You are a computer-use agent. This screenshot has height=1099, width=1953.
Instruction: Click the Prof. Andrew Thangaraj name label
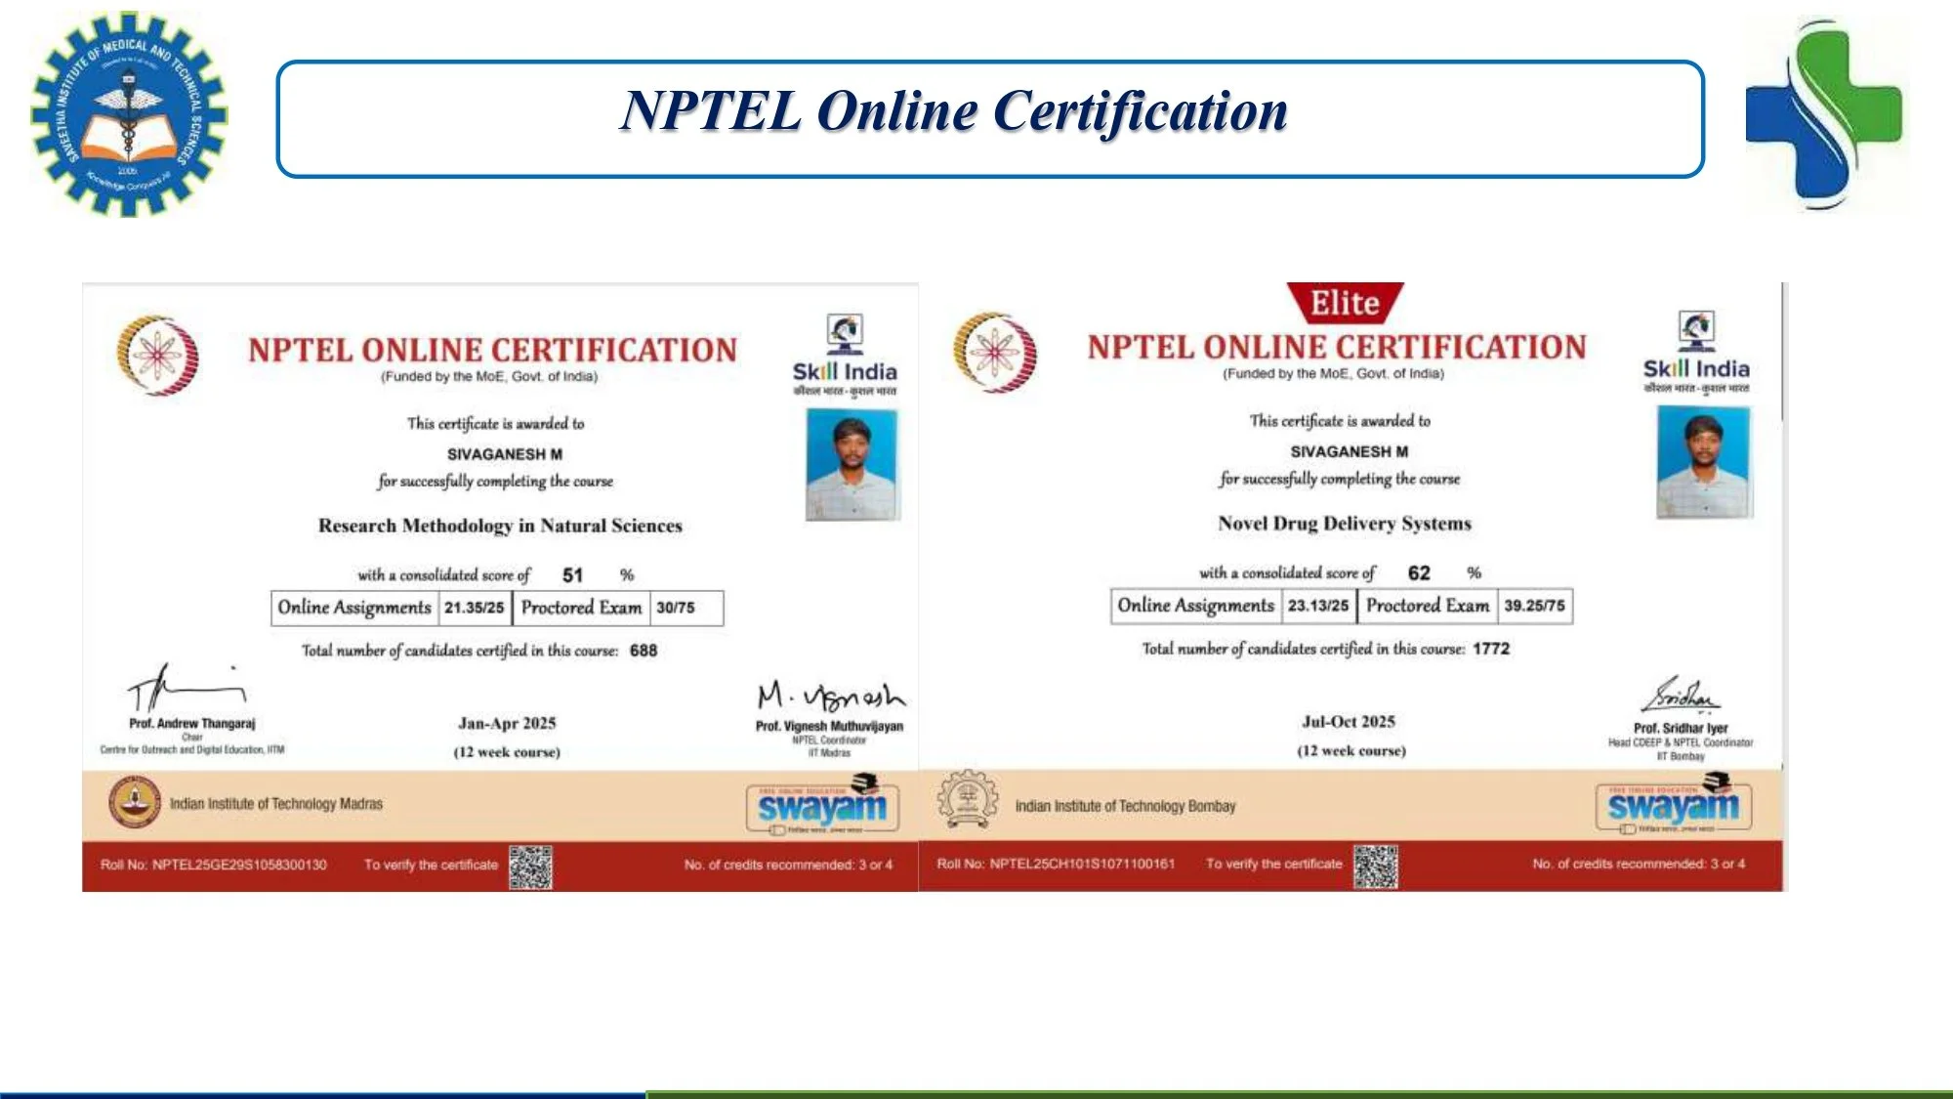click(x=192, y=724)
